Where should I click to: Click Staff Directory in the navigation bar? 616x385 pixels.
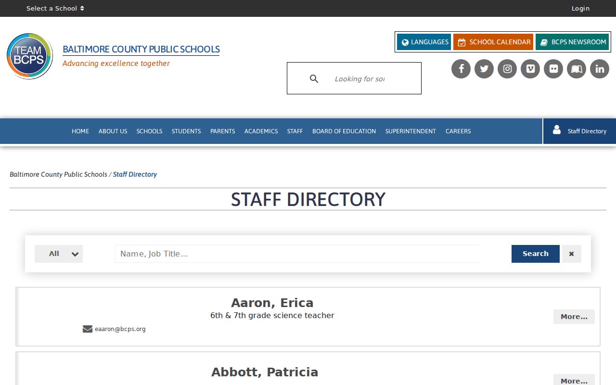point(579,131)
